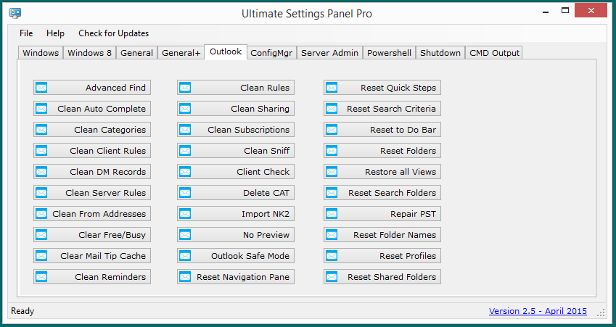The width and height of the screenshot is (616, 327).
Task: Click the envelope icon beside Restore all Views
Action: point(332,172)
